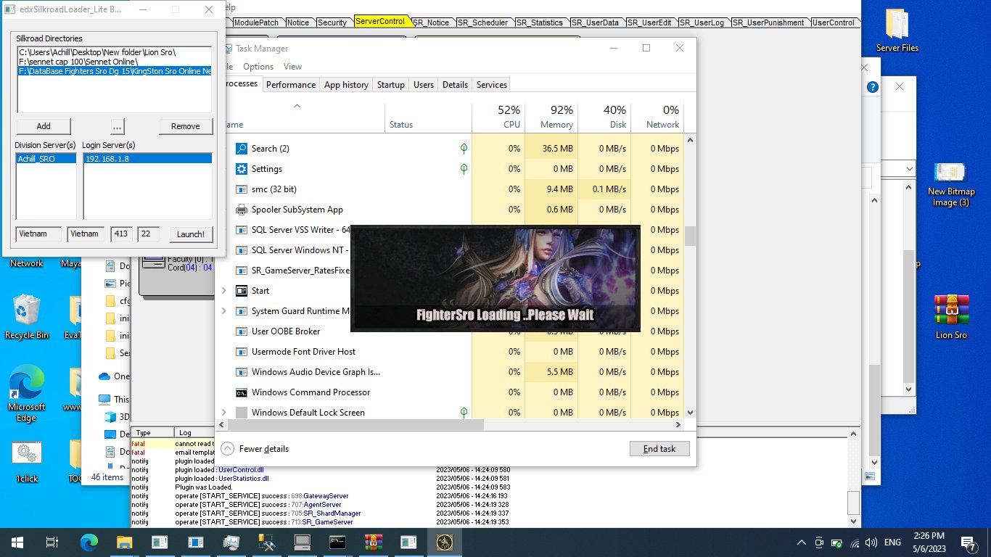Expand the Windows Default Lock Screen row
This screenshot has width=991, height=557.
[x=223, y=413]
